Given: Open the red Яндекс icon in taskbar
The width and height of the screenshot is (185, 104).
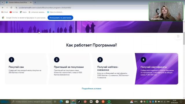Looking at the screenshot, I should tap(103, 101).
